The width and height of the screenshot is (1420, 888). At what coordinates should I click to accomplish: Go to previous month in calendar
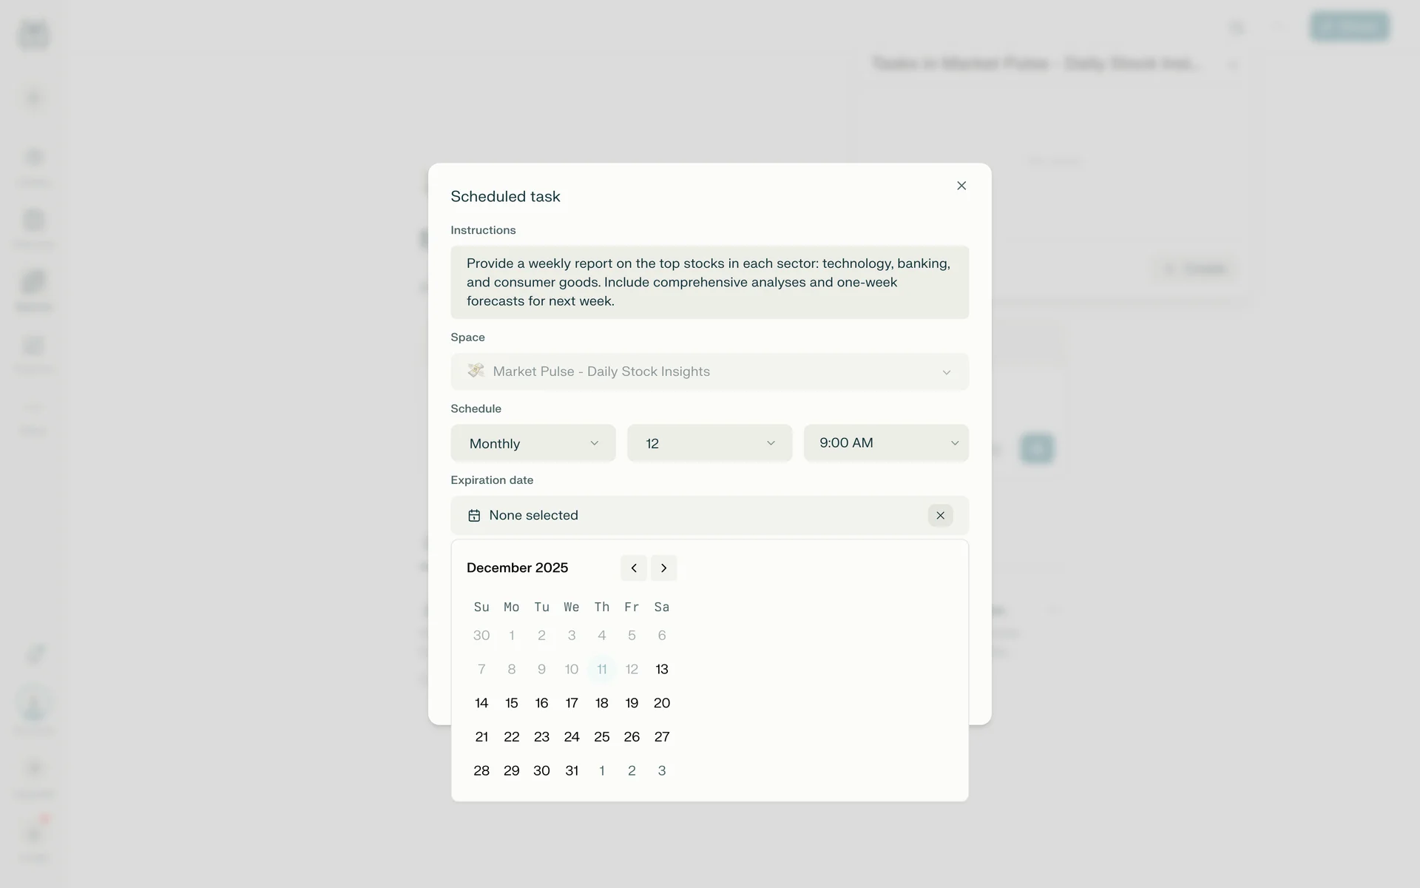(x=634, y=568)
